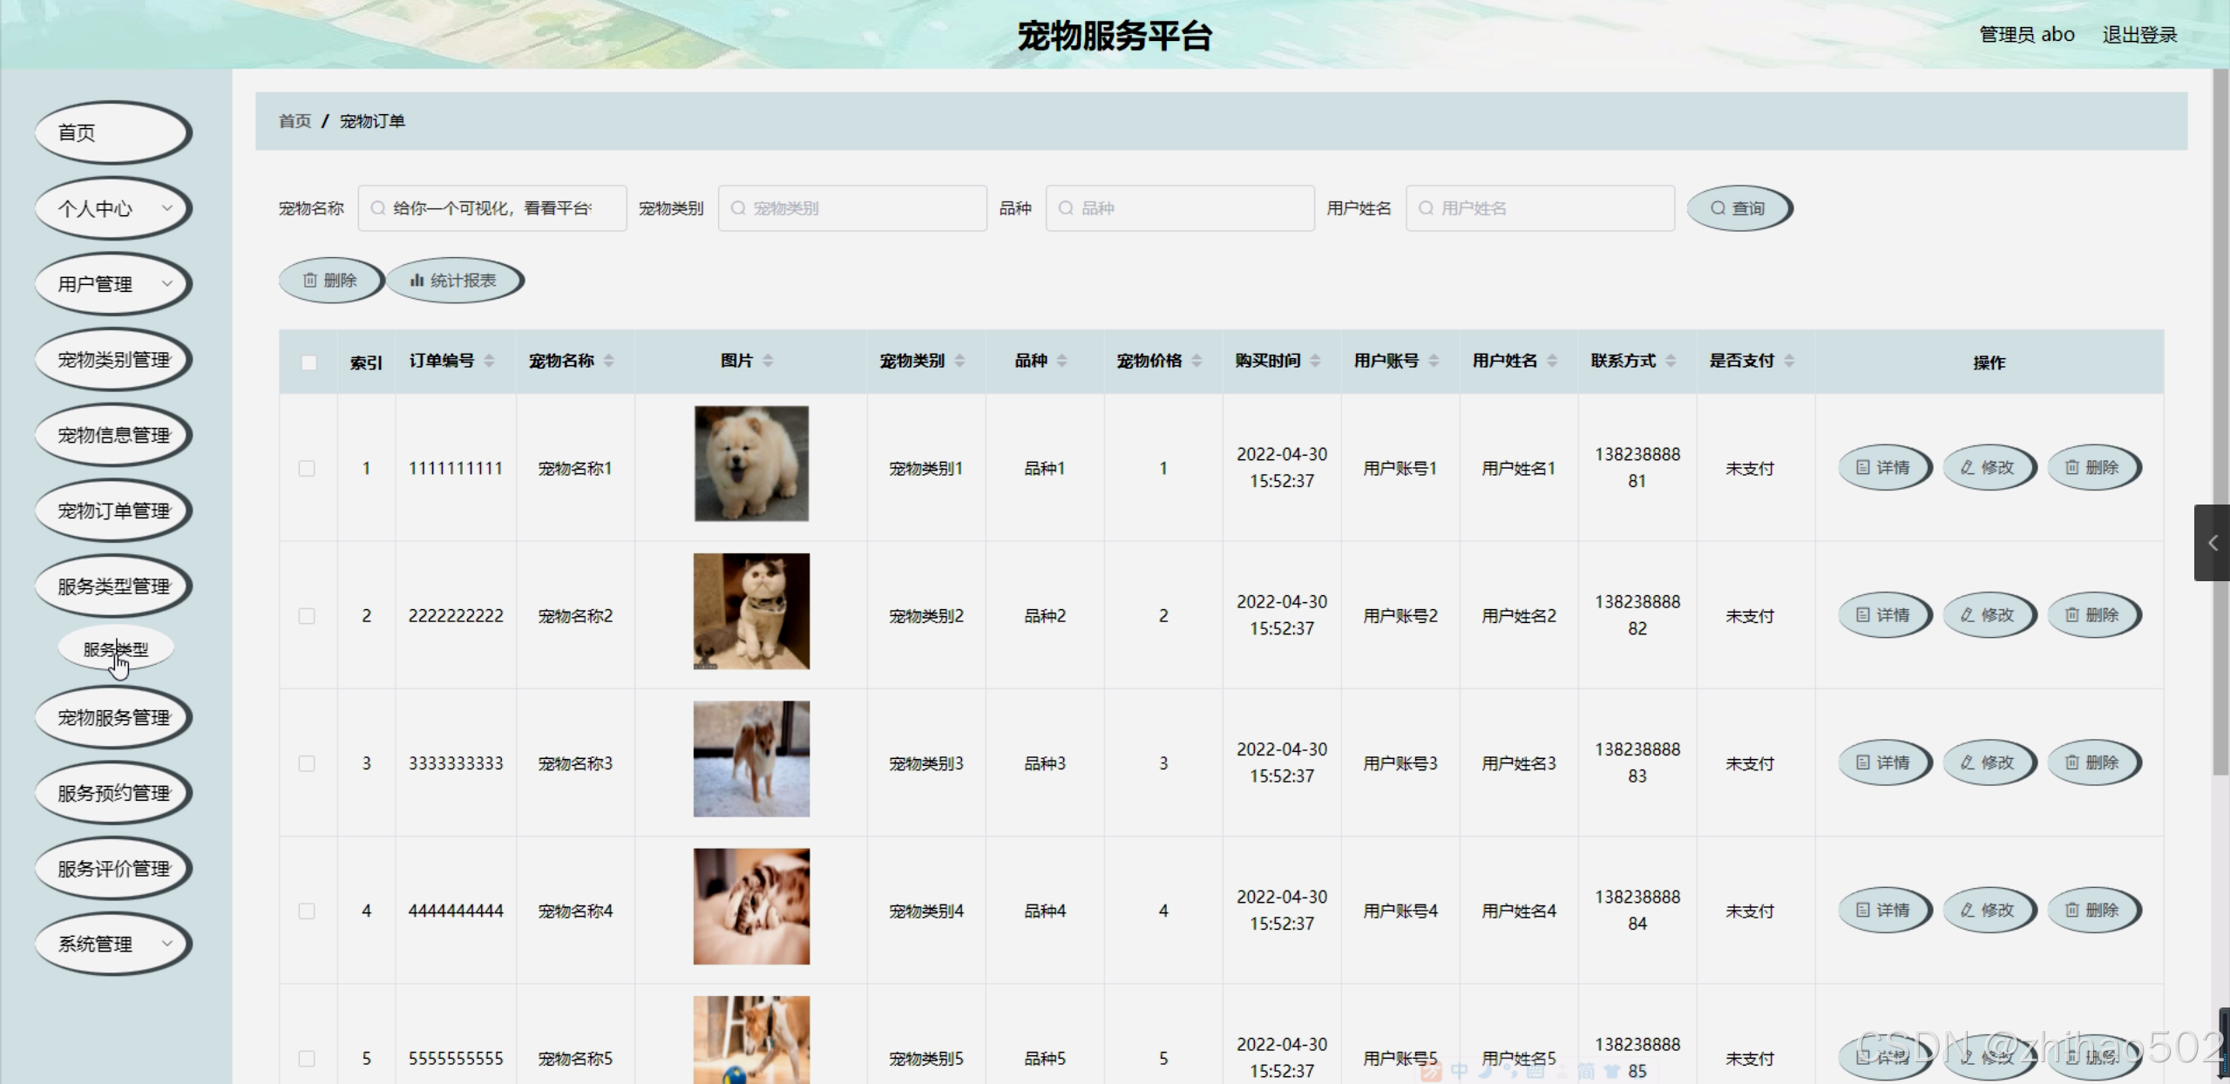Sort by the 宠物价格 column arrows
The width and height of the screenshot is (2230, 1084).
tap(1196, 361)
